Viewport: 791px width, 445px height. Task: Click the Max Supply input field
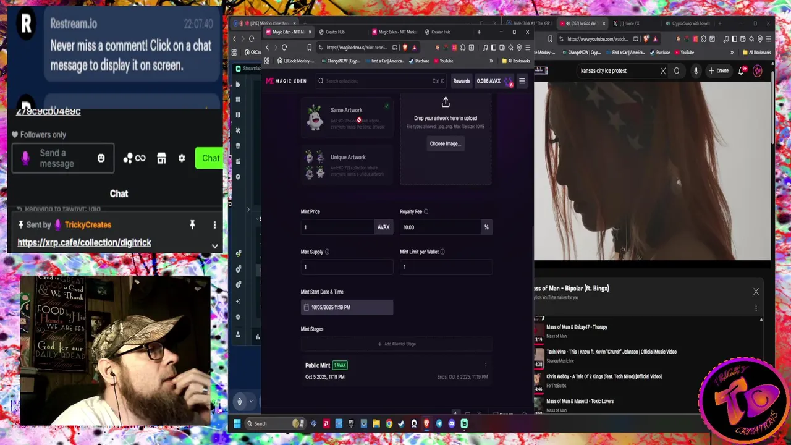(x=347, y=267)
